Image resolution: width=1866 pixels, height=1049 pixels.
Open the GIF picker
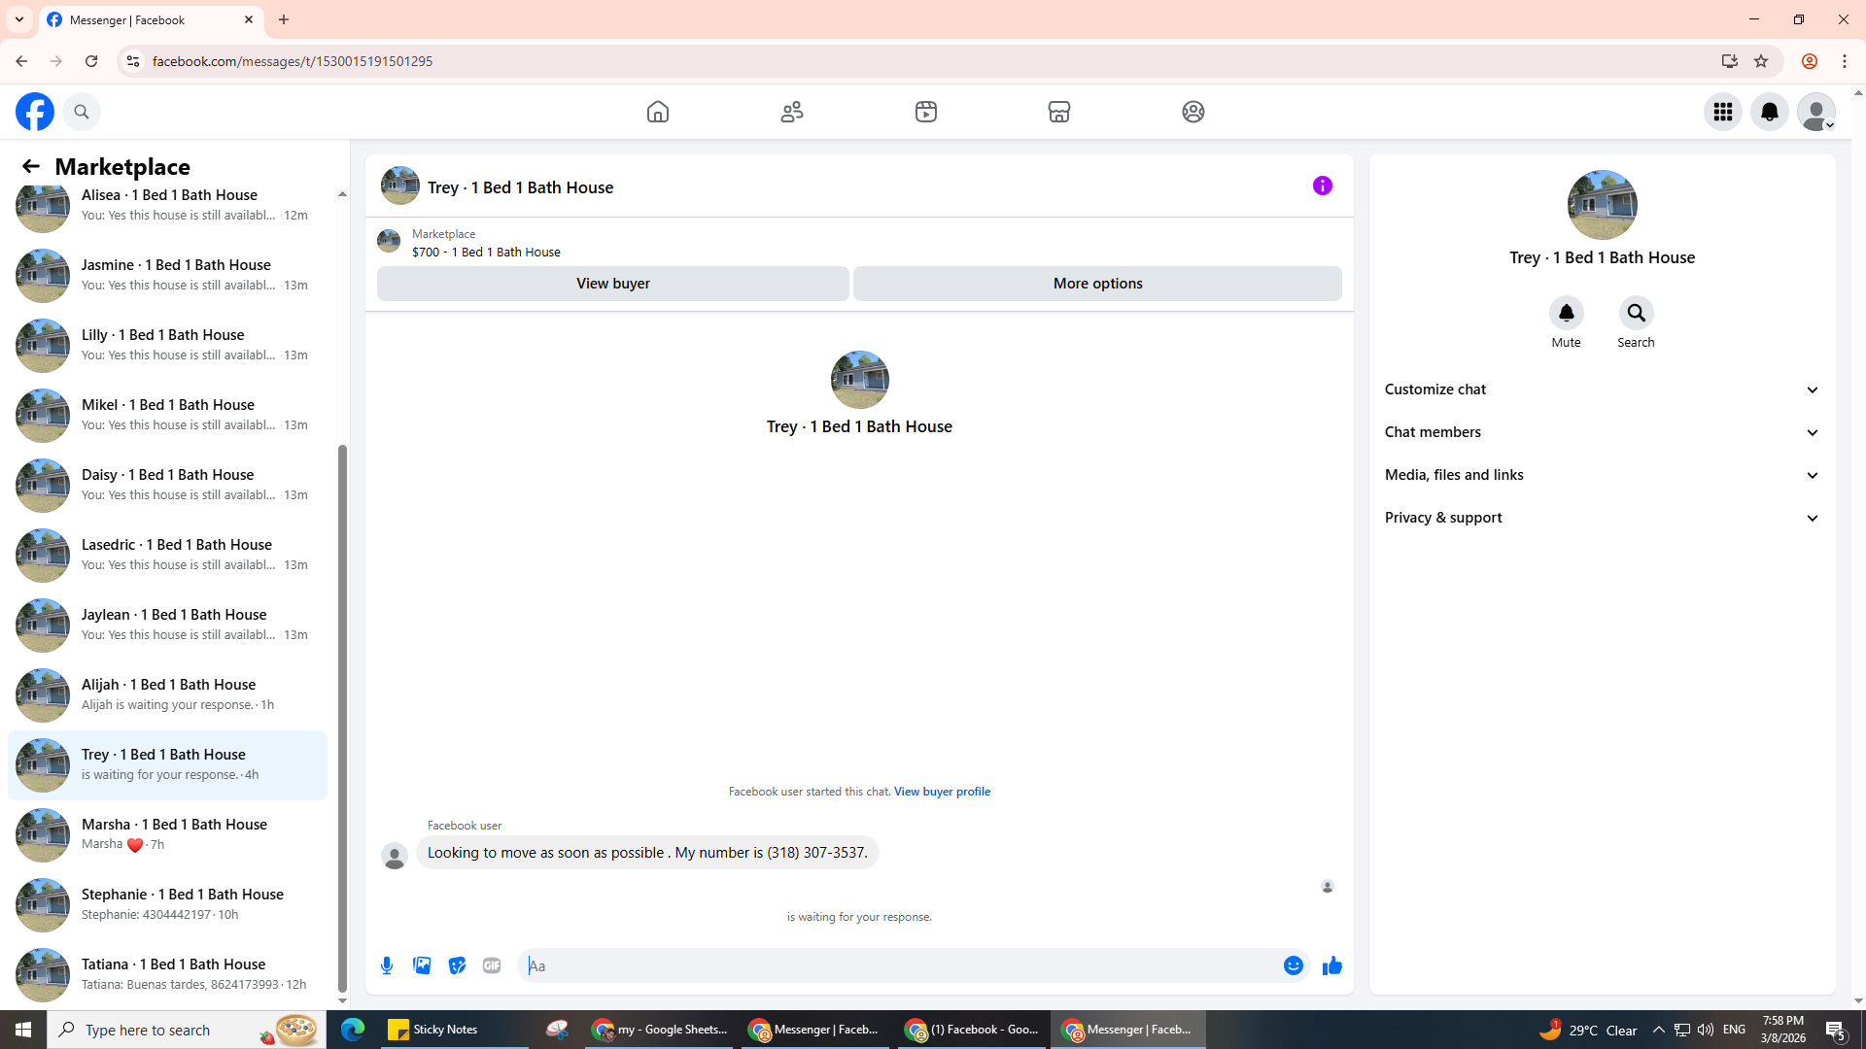[x=492, y=965]
